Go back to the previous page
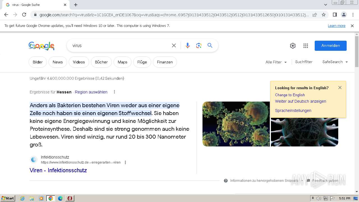The image size is (359, 202). [x=6, y=15]
